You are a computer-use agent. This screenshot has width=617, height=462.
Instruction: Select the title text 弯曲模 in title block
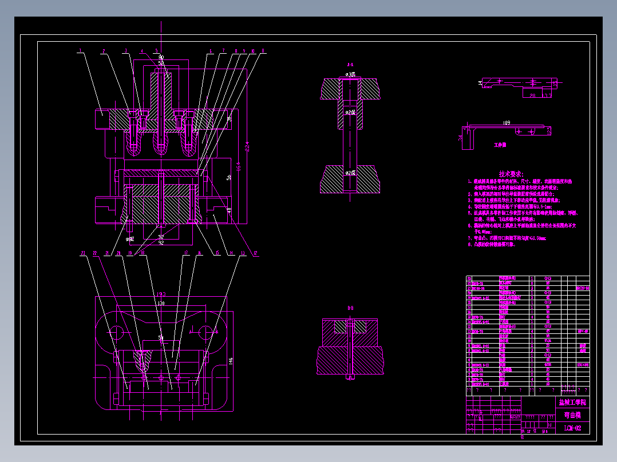coord(572,415)
